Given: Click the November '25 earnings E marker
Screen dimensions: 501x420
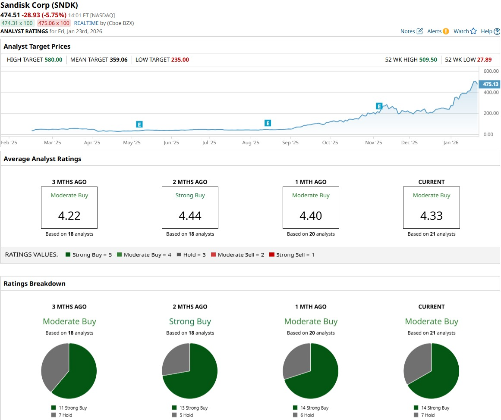Looking at the screenshot, I should [379, 106].
